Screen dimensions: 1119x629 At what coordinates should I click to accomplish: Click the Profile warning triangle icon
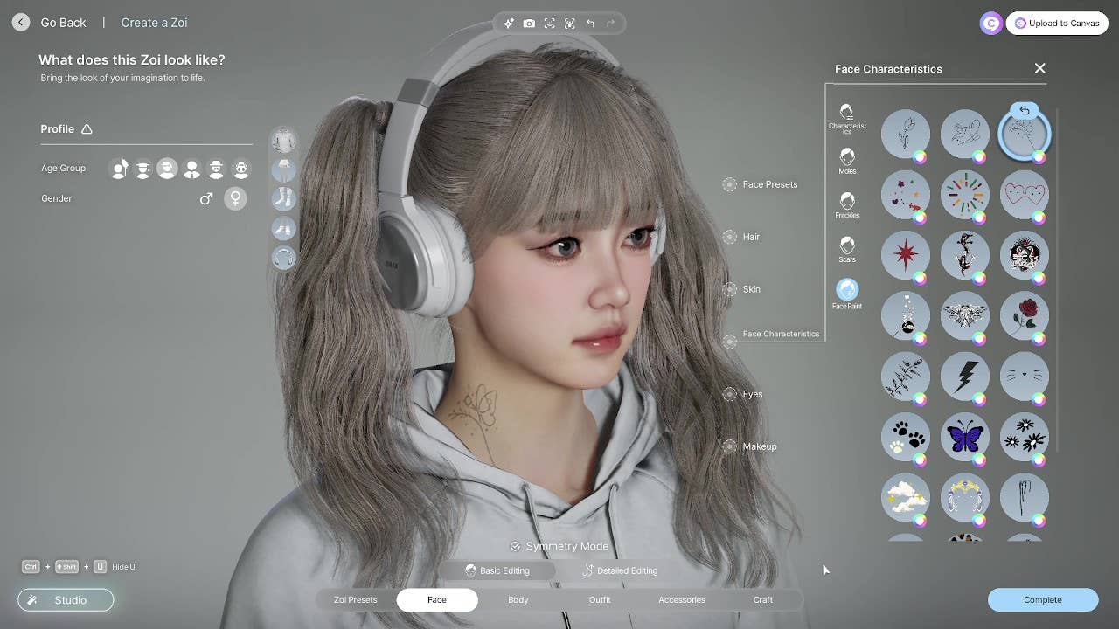click(87, 129)
